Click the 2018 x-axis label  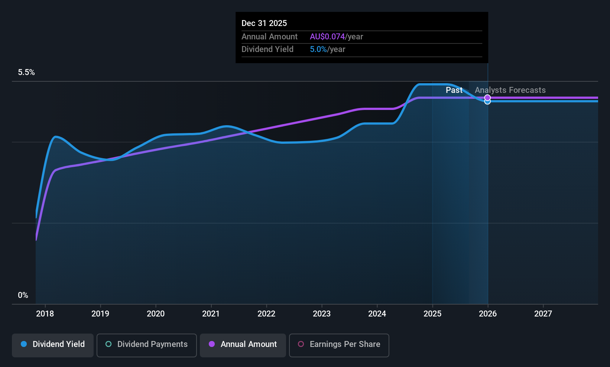tap(45, 314)
